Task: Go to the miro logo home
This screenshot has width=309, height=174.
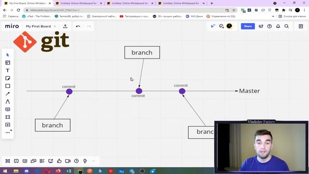Action: coord(12,26)
